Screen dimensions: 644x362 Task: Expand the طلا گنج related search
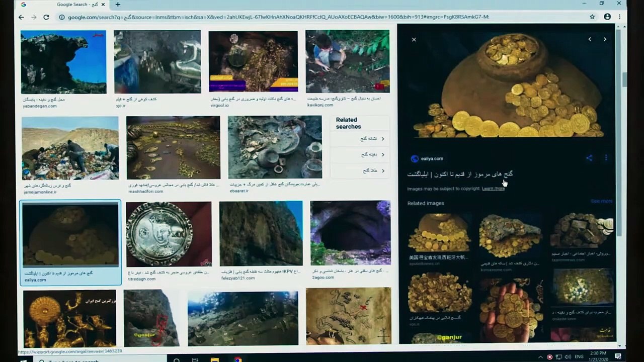(360, 171)
